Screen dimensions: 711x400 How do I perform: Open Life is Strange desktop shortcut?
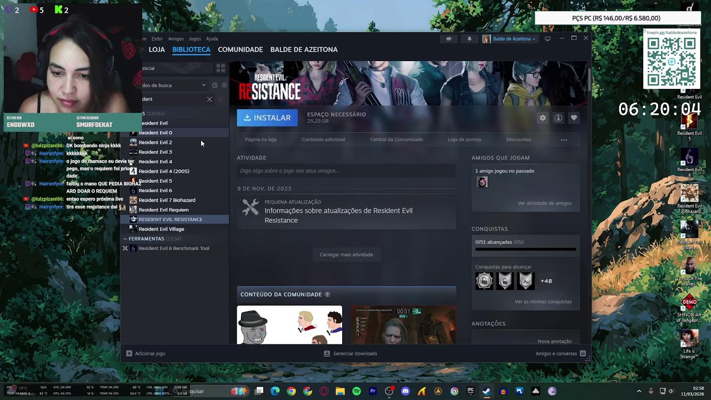point(689,344)
